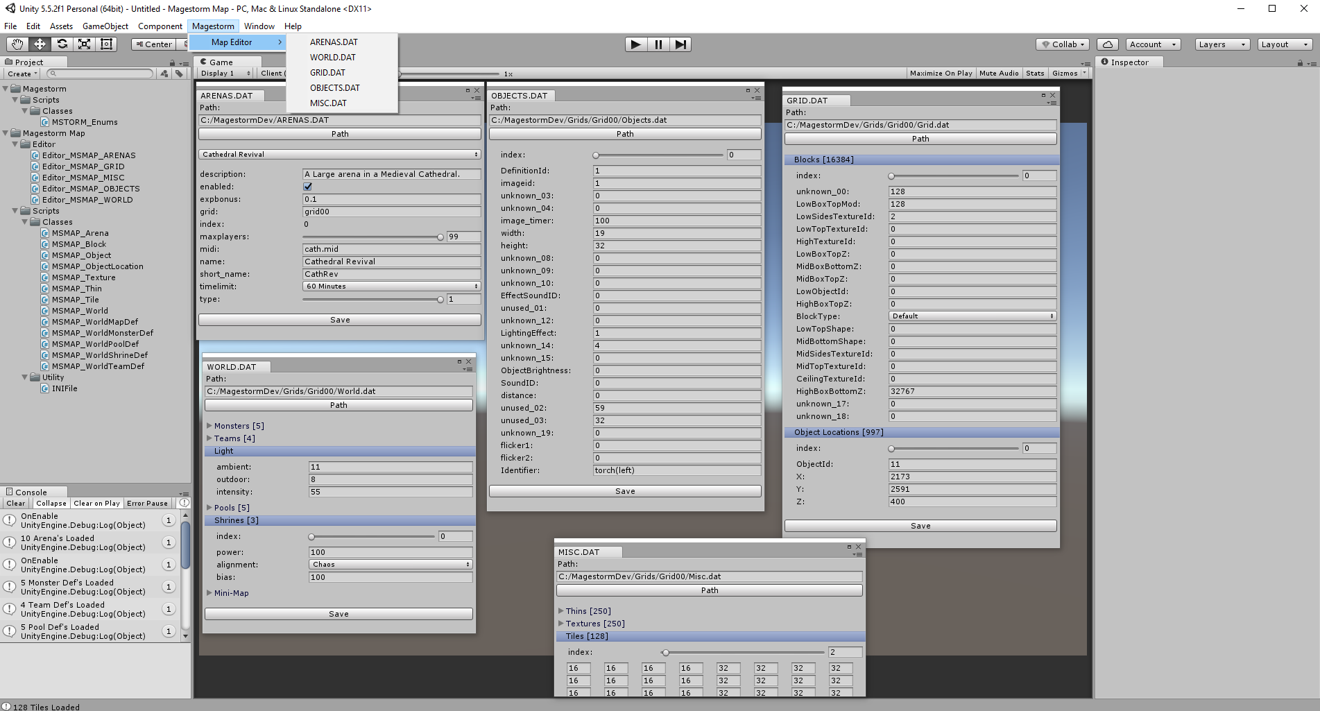
Task: Click the console info count icon
Action: point(185,503)
